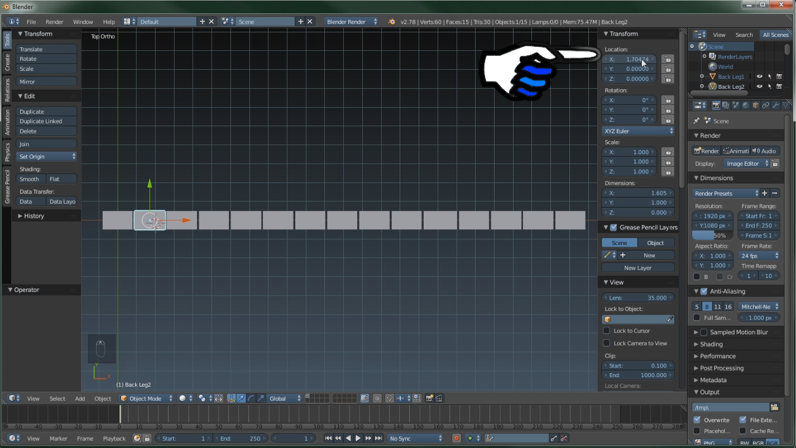Toggle the snap magnet icon
Screen dimensions: 796x448
tap(390, 398)
